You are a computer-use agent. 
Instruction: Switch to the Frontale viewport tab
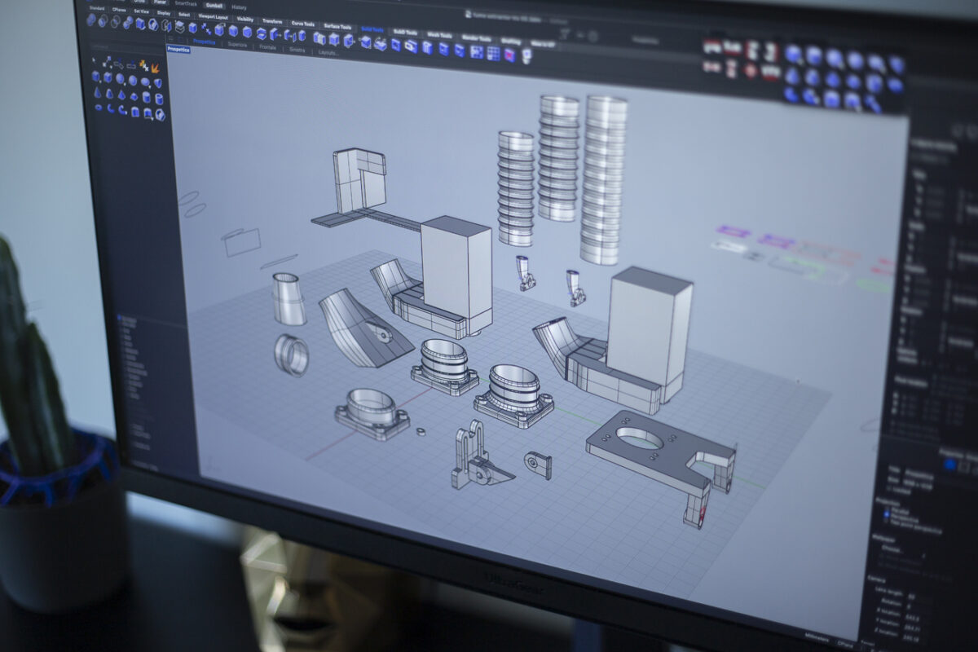[x=268, y=47]
